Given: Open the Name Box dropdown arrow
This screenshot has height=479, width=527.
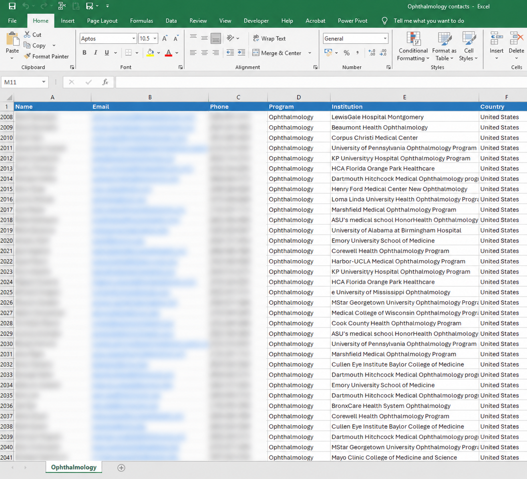Looking at the screenshot, I should click(x=44, y=82).
